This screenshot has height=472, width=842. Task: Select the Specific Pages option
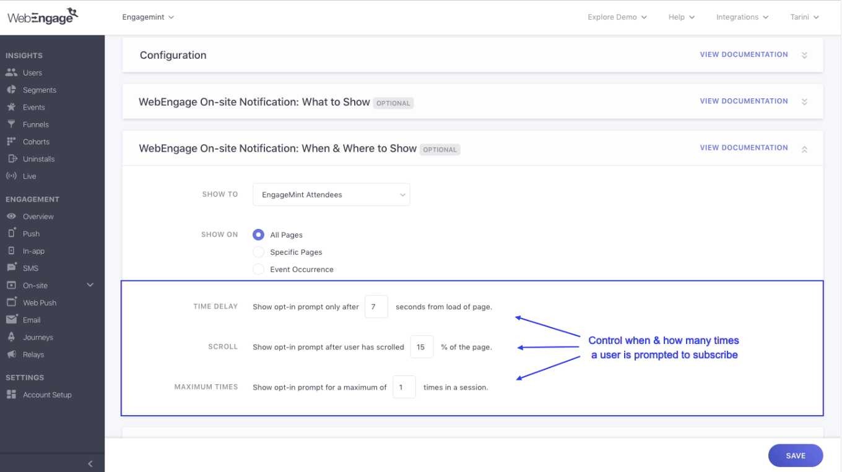[x=258, y=252]
